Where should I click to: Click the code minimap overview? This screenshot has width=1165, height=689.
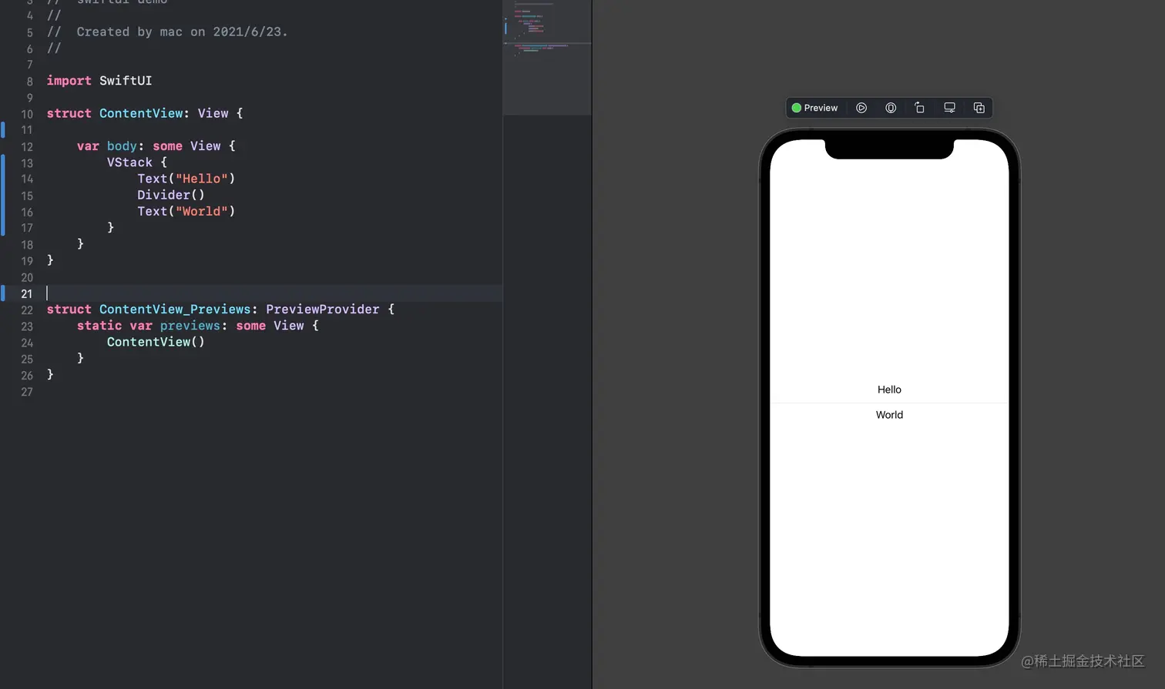coord(547,58)
